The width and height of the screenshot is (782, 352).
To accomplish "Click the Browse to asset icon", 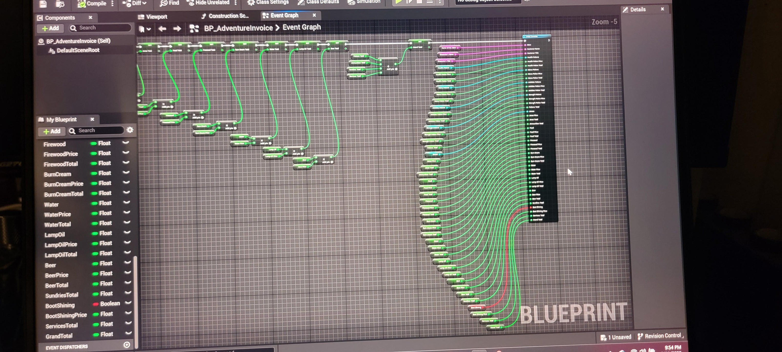I will 60,4.
